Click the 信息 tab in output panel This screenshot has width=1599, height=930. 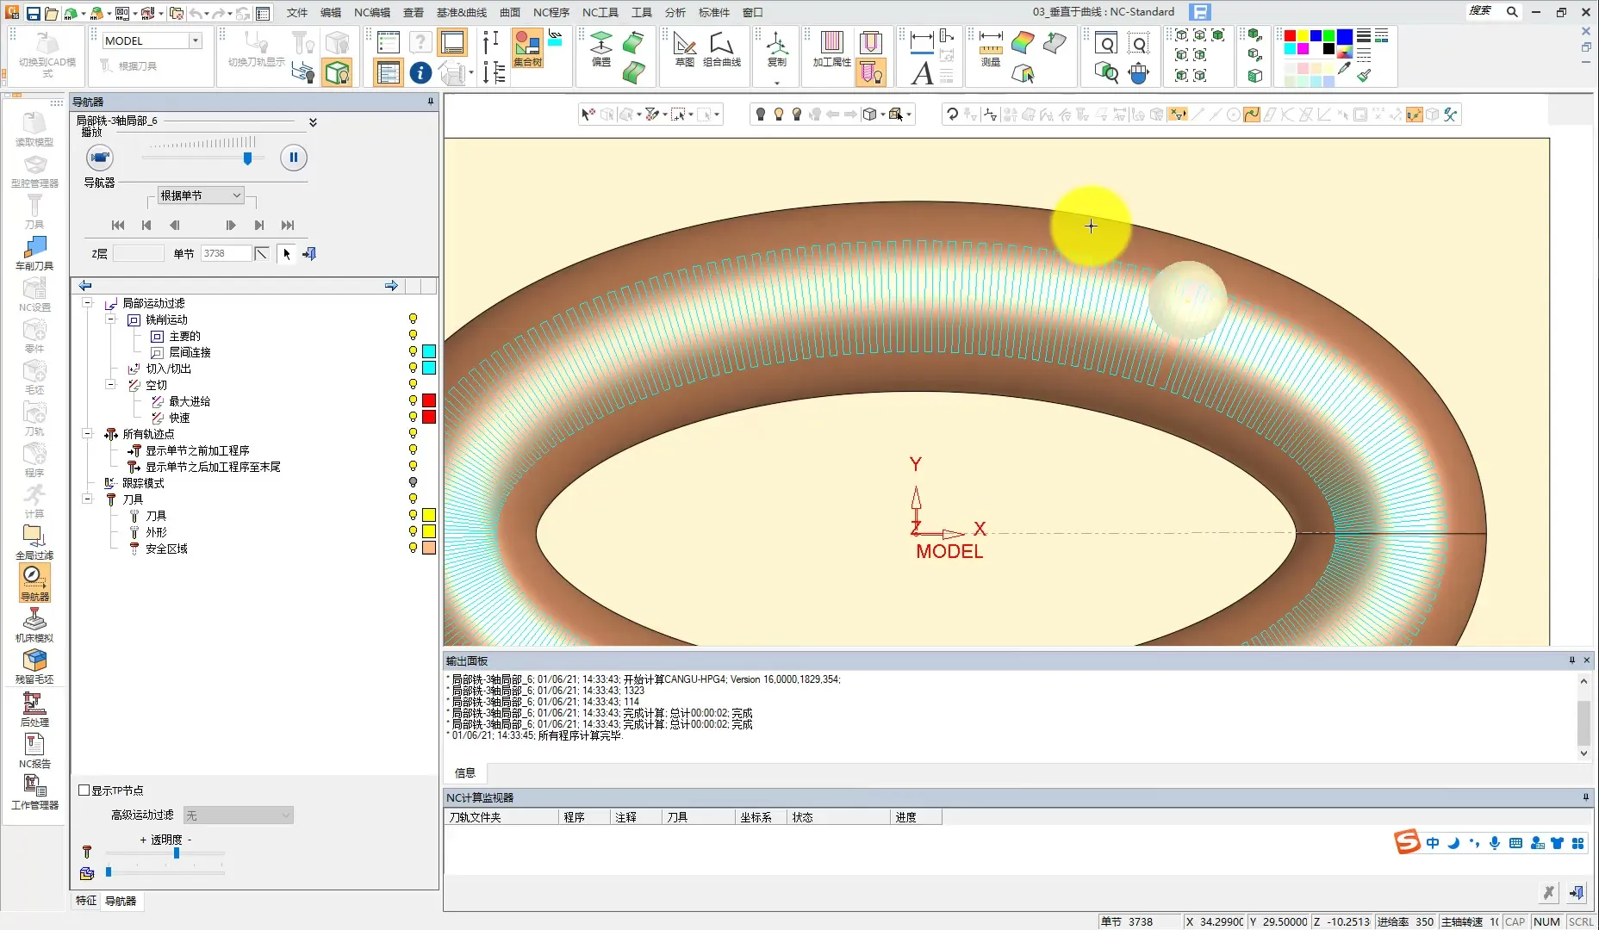click(465, 773)
